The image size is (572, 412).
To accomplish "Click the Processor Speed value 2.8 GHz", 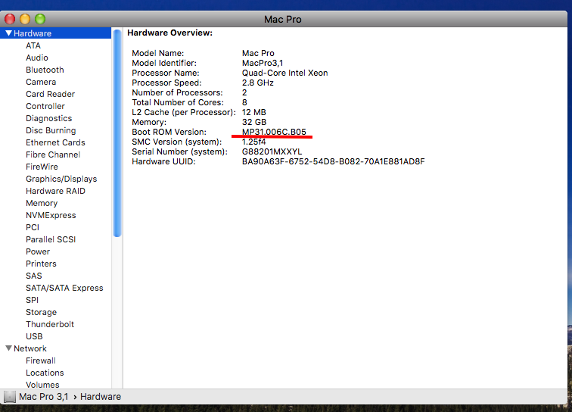I will [258, 83].
